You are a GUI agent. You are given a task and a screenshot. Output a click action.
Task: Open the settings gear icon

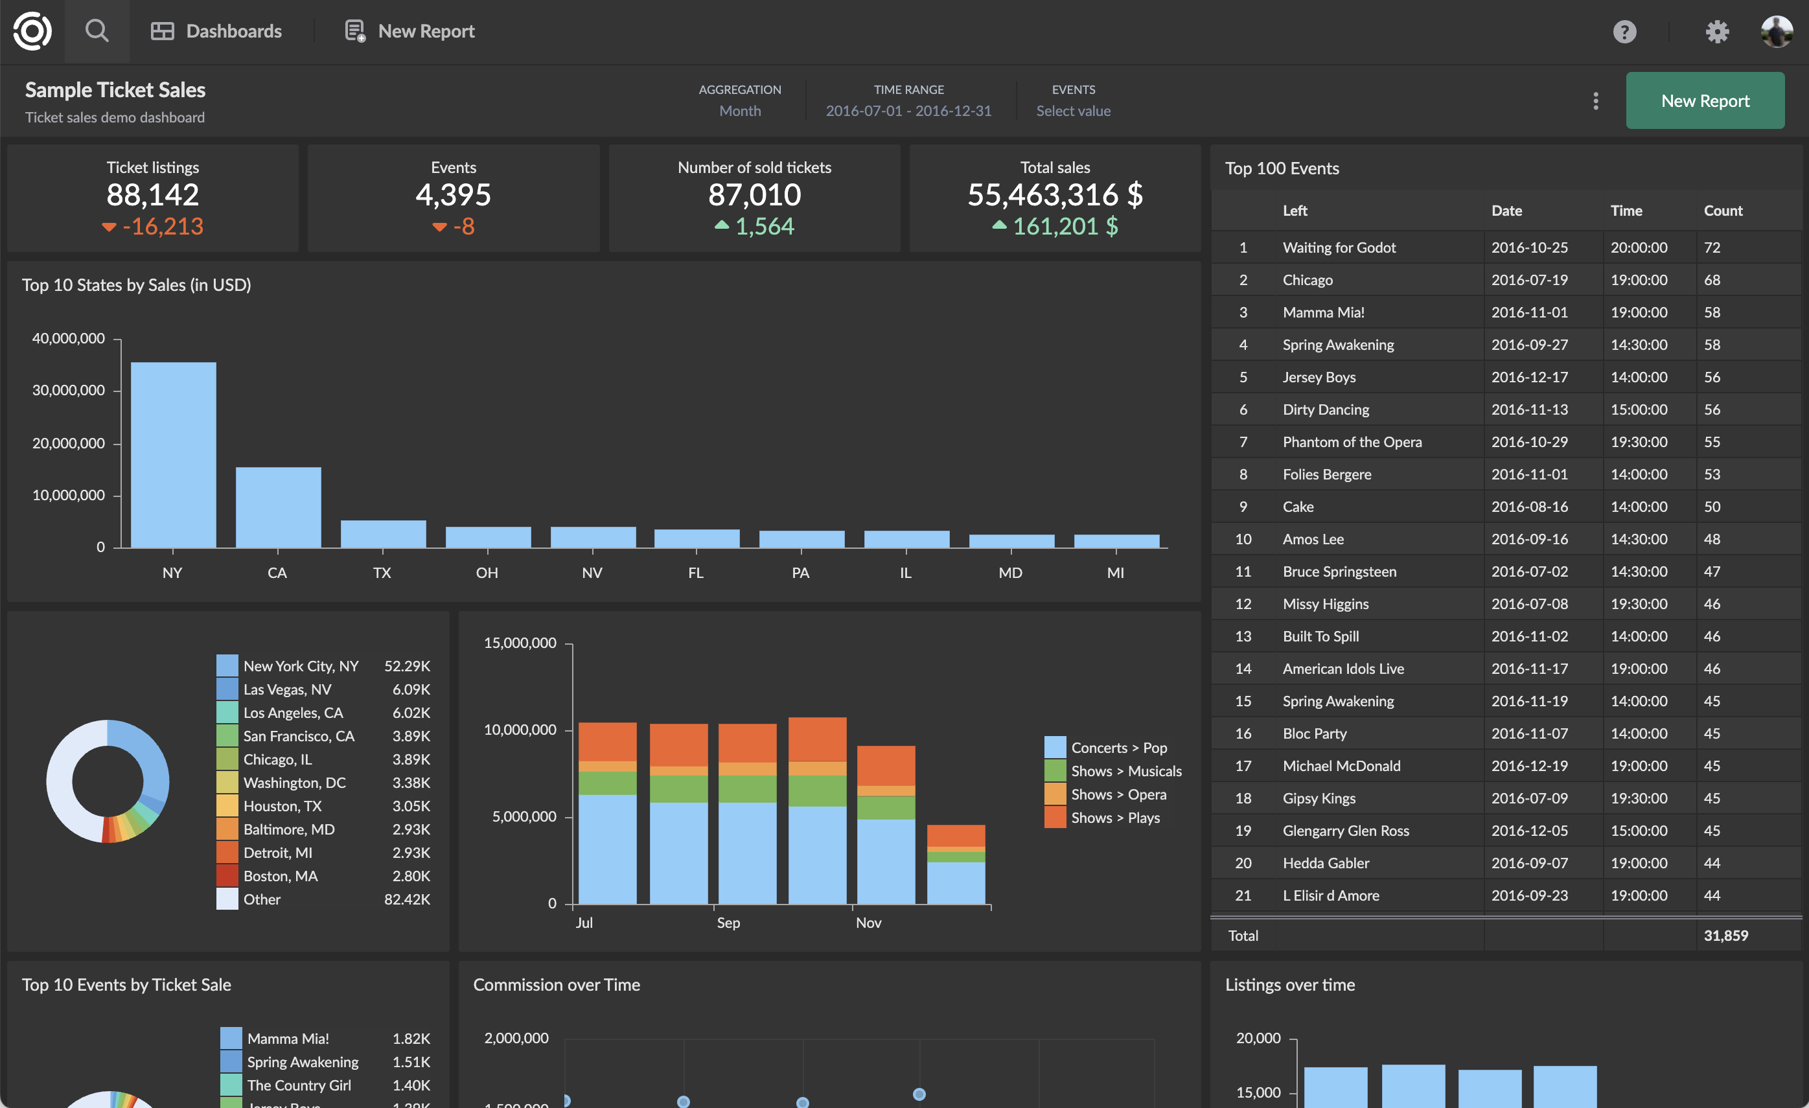click(1716, 32)
